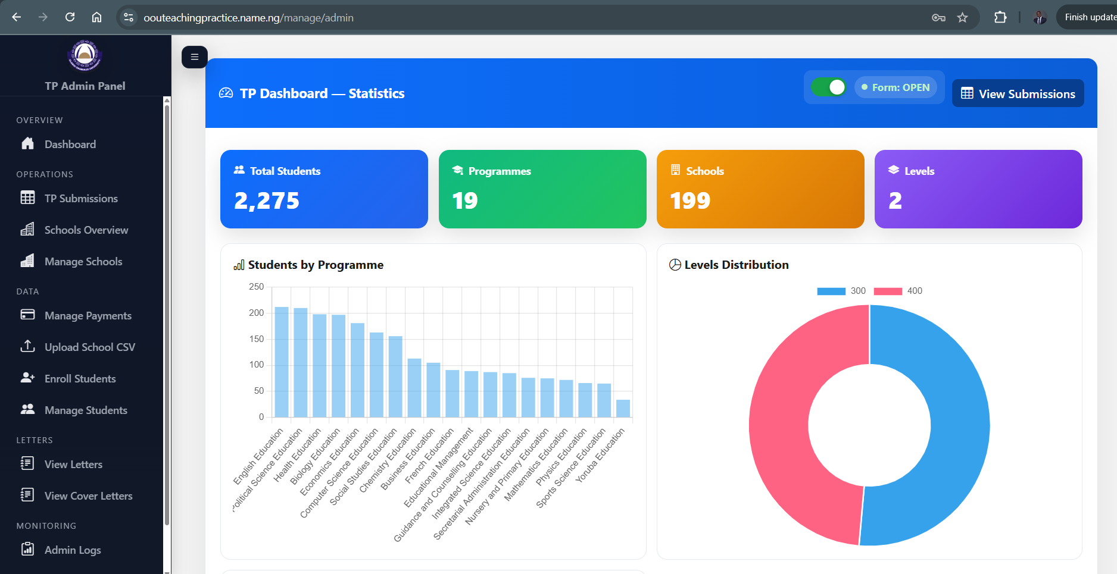Open Admin Logs in the sidebar
Viewport: 1117px width, 574px height.
pos(82,550)
